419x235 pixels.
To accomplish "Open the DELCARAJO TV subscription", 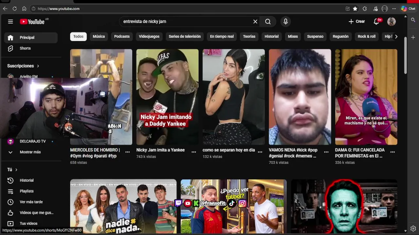I will click(31, 141).
